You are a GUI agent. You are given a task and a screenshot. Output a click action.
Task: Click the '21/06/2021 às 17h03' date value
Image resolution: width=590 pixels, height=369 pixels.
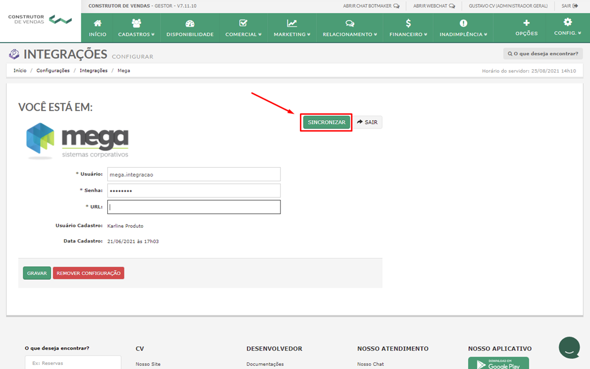pyautogui.click(x=133, y=241)
